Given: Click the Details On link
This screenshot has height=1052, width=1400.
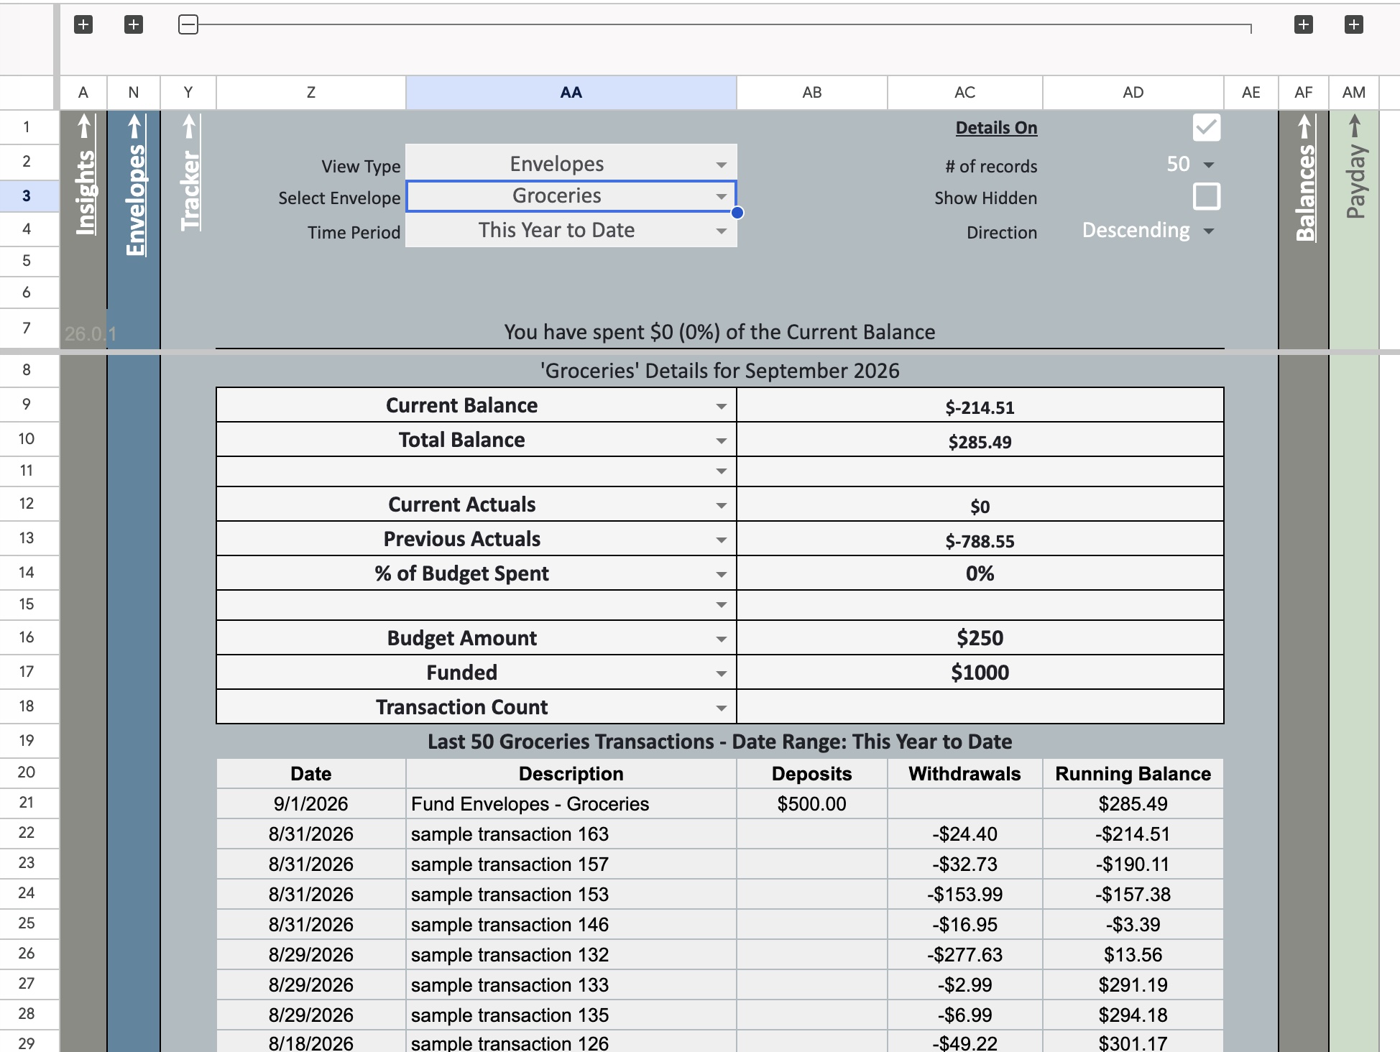Looking at the screenshot, I should [996, 128].
